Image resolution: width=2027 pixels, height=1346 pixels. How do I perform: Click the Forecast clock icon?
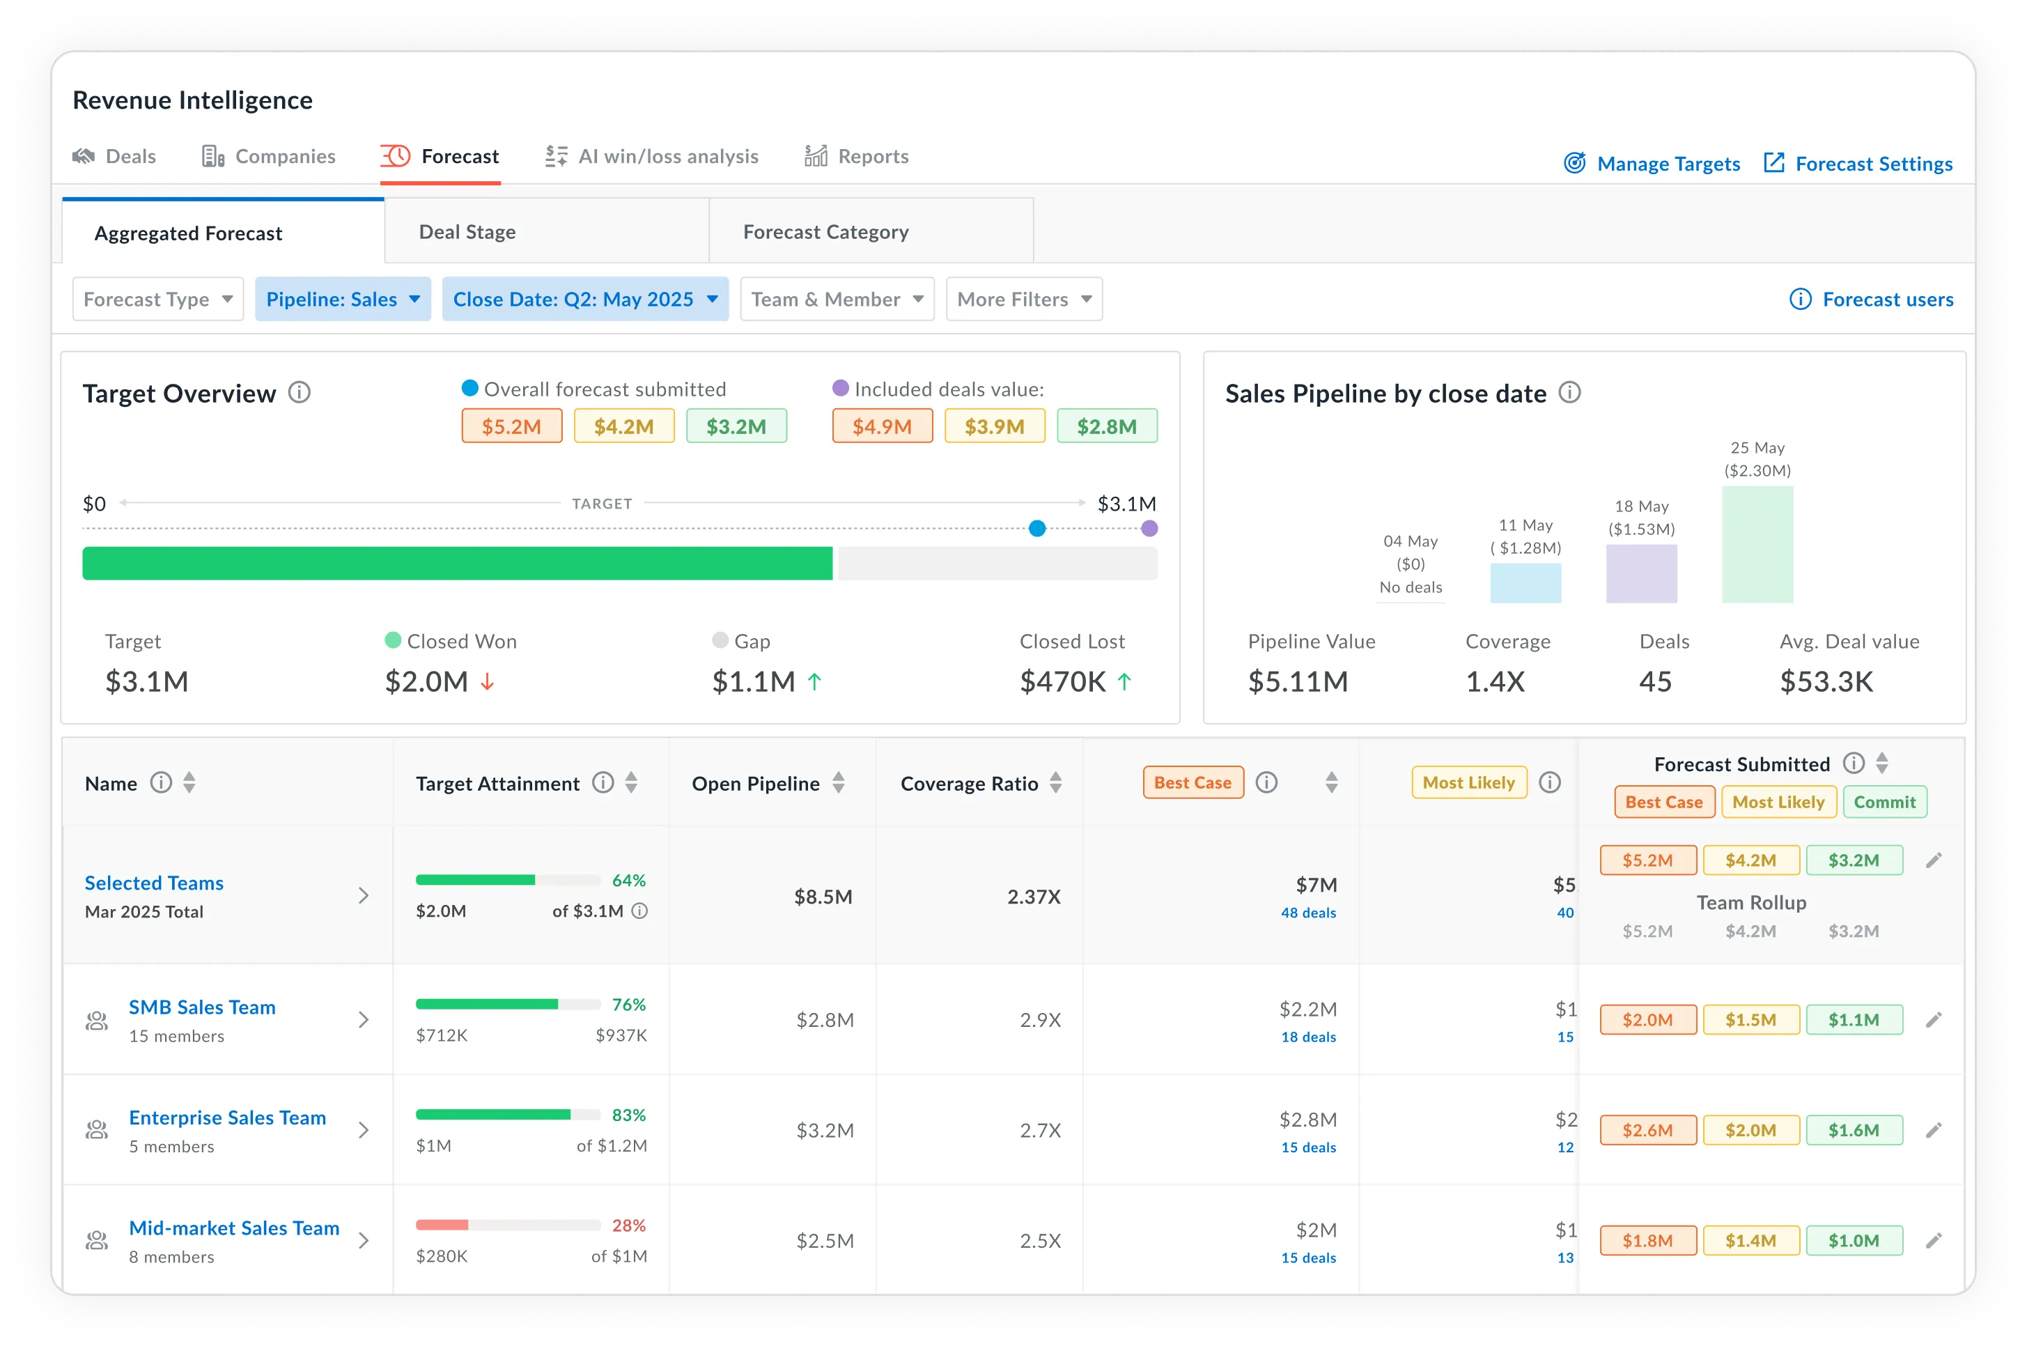tap(396, 156)
